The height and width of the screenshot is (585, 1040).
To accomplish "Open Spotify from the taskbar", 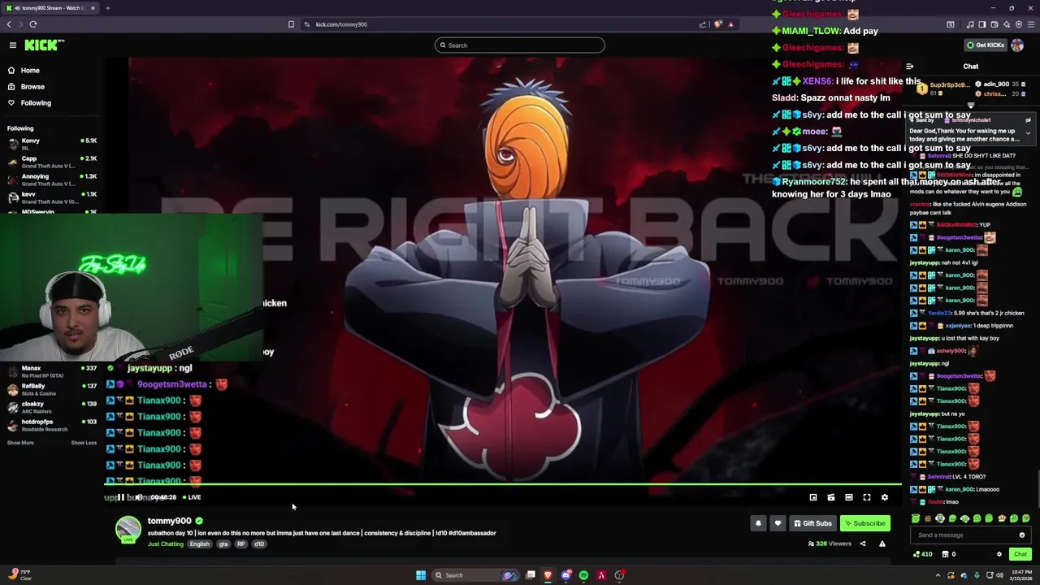I will [x=583, y=575].
